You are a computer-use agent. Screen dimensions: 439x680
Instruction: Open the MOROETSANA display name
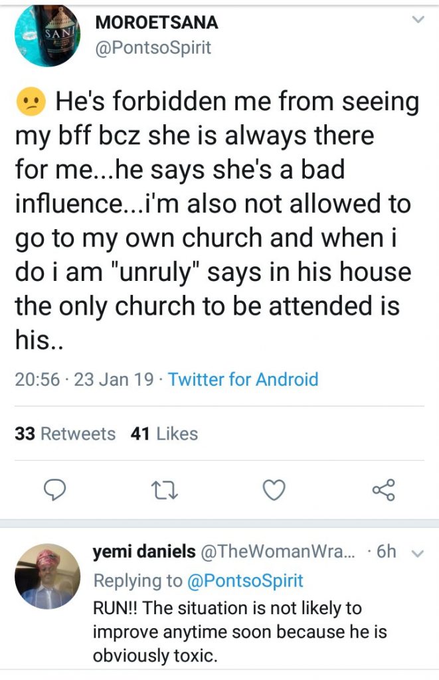point(157,22)
